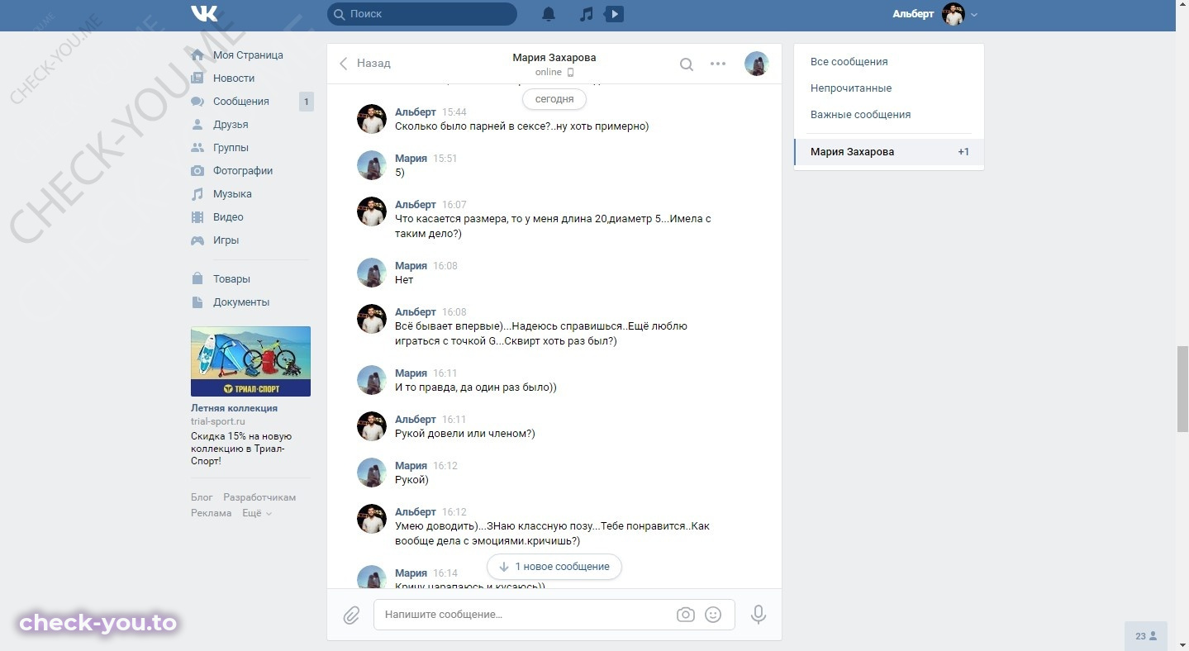Open Товары in left menu
Screen dimensions: 1189x651
[231, 279]
